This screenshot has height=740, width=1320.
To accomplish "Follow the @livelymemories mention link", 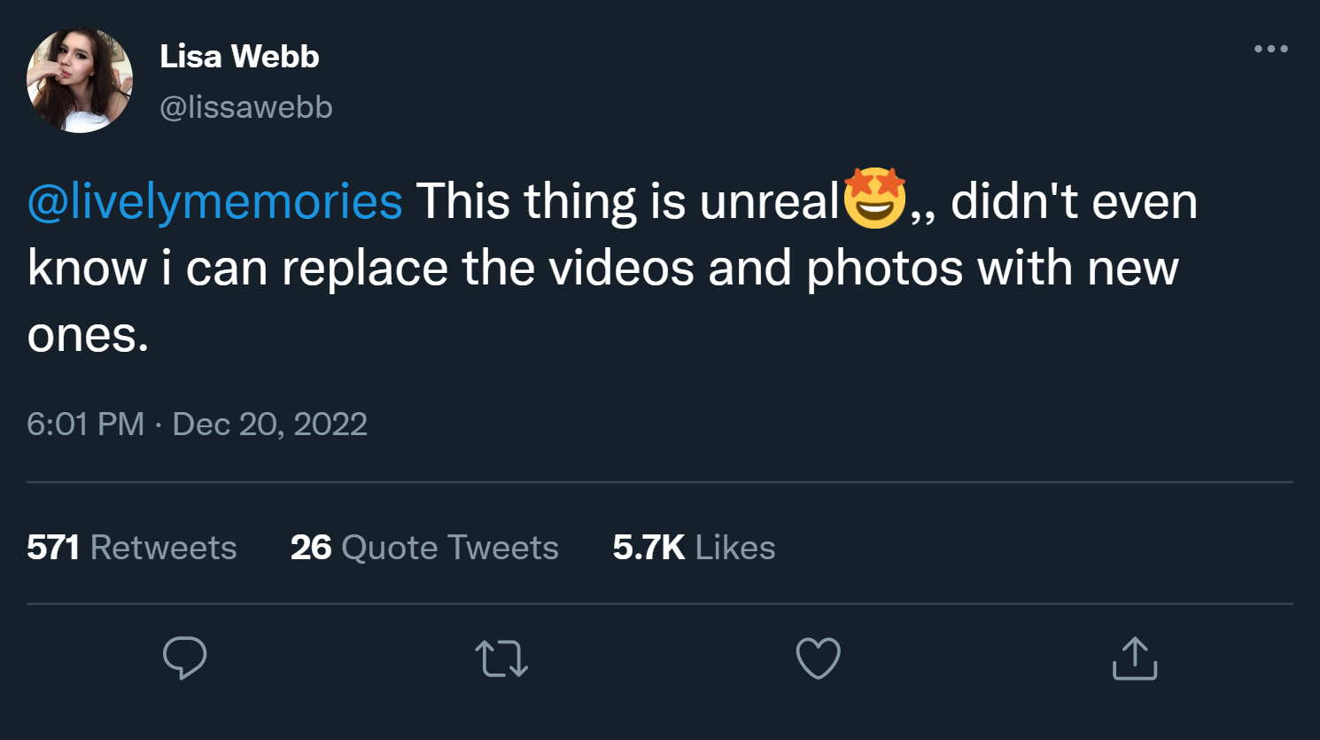I will click(215, 201).
